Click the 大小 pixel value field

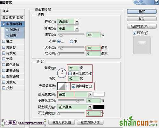93,48
